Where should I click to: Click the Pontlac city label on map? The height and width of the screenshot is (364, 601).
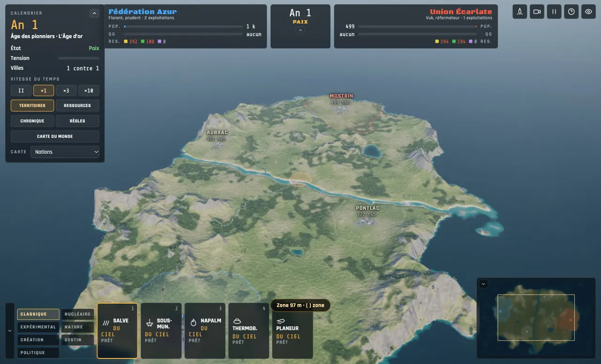coord(368,208)
